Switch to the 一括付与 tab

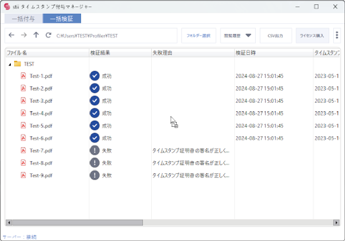(x=24, y=19)
